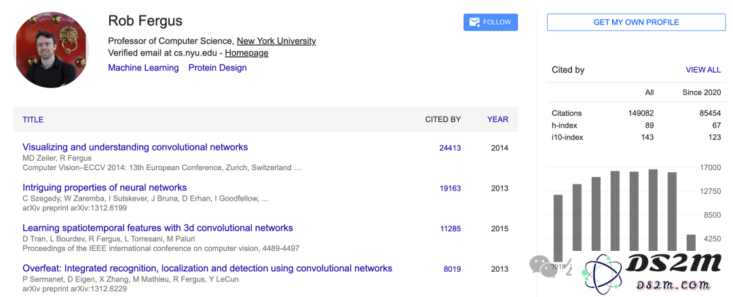
Task: Click the i10-index since 2020 value 123
Action: (x=715, y=137)
